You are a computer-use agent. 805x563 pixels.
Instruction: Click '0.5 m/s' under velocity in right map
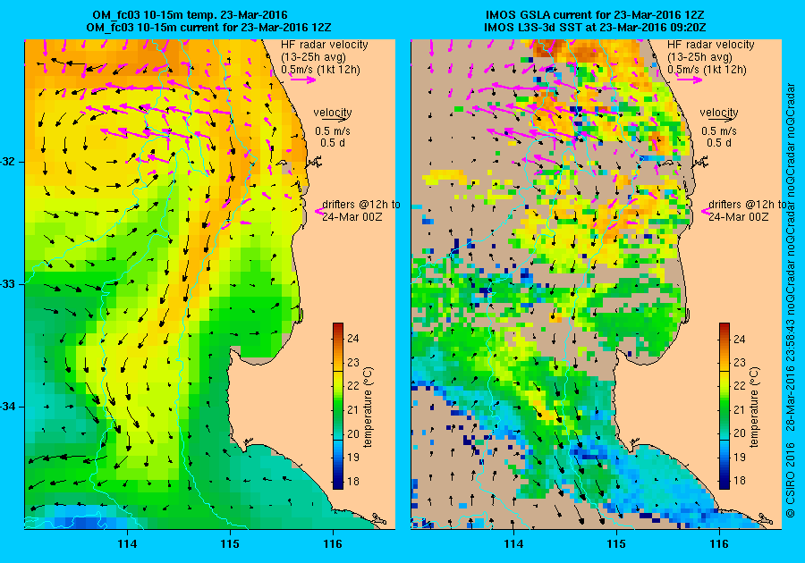point(719,131)
